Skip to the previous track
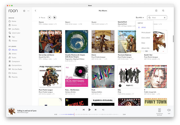This screenshot has width=180, height=125. coord(83,110)
